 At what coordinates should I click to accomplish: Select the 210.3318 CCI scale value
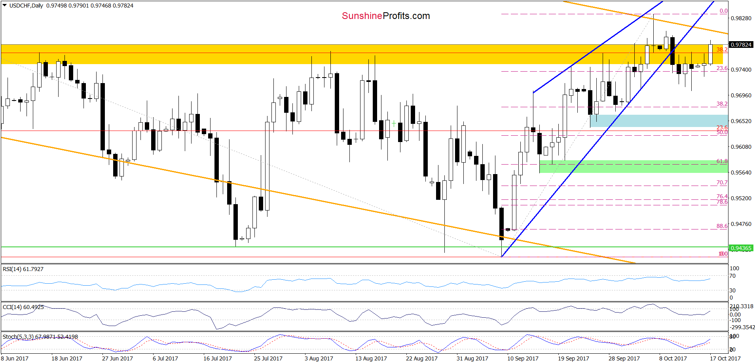[742, 306]
